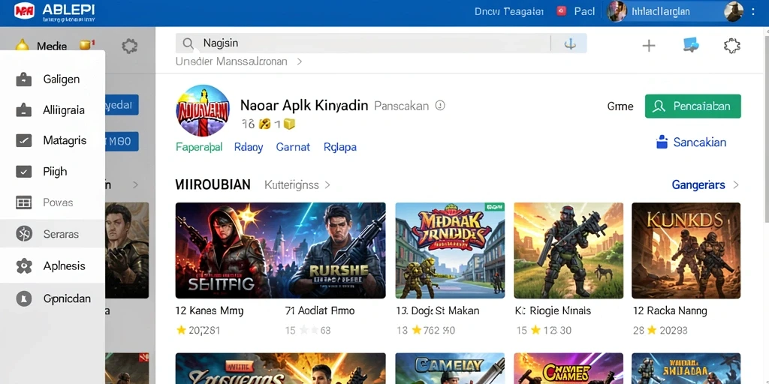Open the second profile avatar in the header
Viewport: 769px width, 384px height.
(733, 11)
